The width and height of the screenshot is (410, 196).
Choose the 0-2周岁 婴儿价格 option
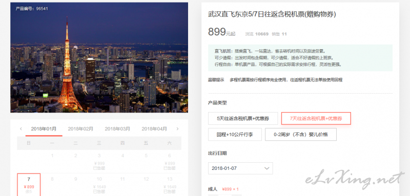[x=301, y=135]
